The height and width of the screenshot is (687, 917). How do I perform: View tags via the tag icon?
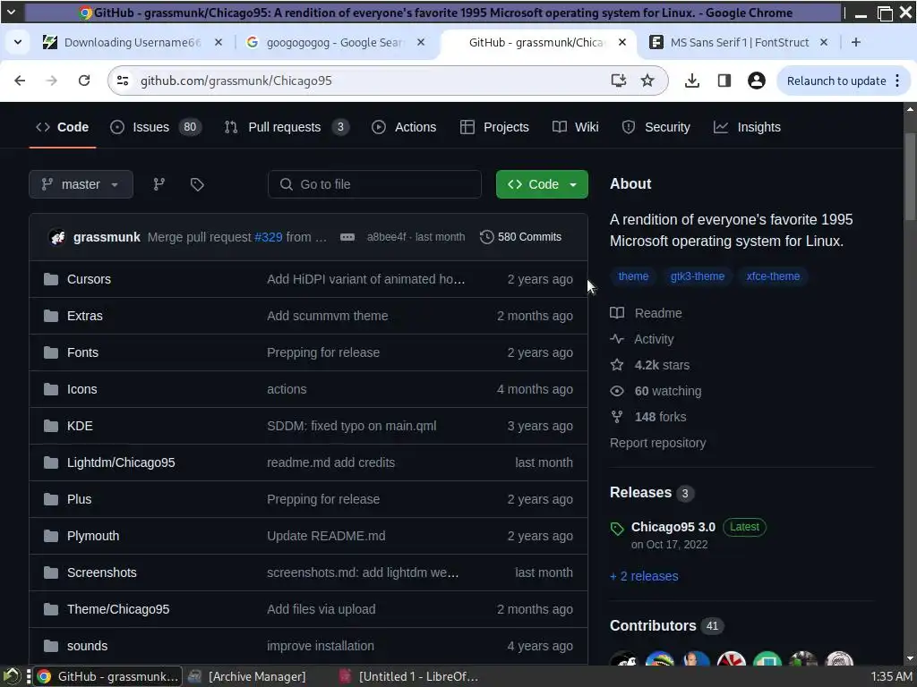197,184
